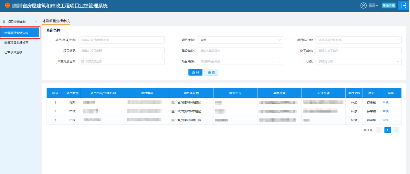Click the user avatar icon
This screenshot has width=410, height=174.
click(x=364, y=5)
